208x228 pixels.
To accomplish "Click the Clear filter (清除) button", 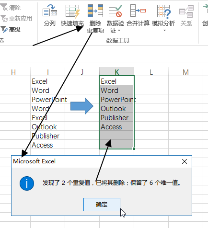I will (11, 8).
